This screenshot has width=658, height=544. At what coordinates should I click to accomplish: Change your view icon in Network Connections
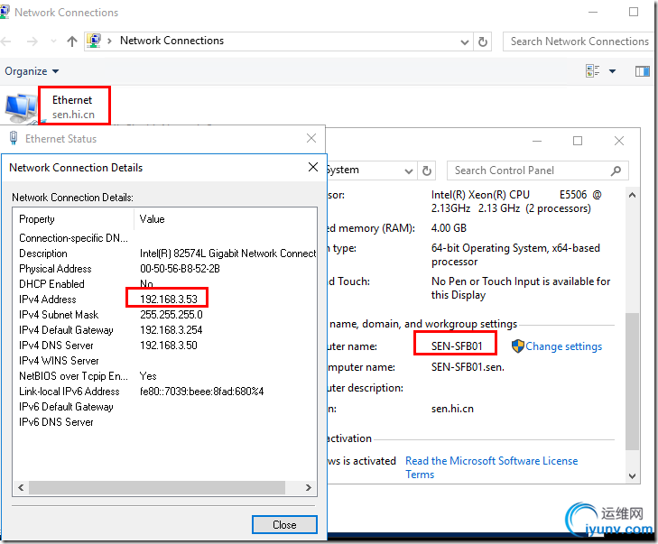(592, 71)
